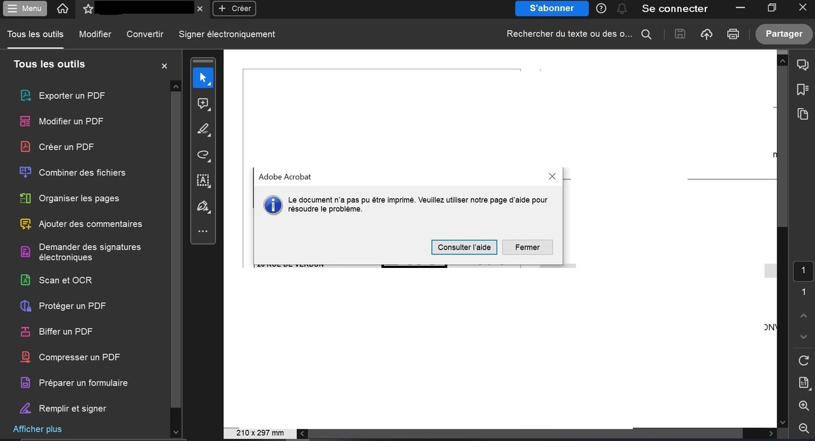815x441 pixels.
Task: Open Modifier un PDF tool
Action: click(x=71, y=121)
